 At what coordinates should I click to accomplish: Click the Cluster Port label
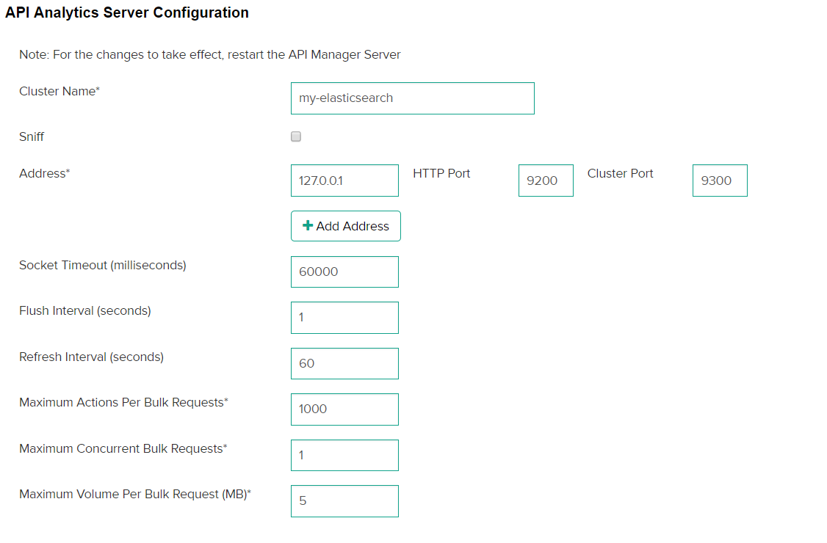pyautogui.click(x=620, y=174)
